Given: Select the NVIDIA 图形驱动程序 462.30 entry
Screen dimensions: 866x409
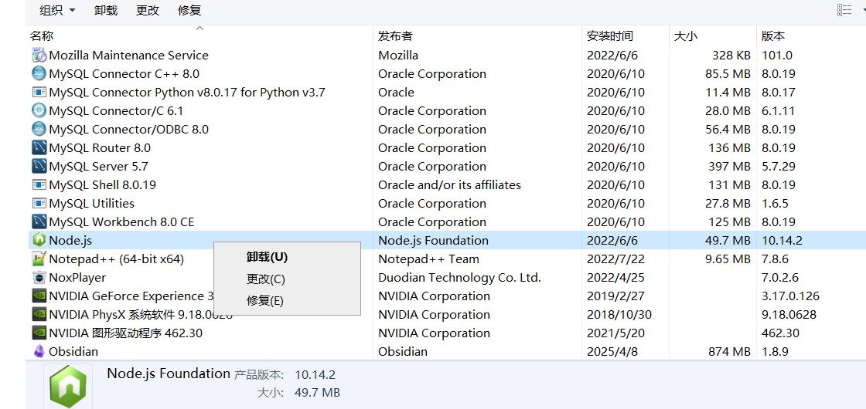Looking at the screenshot, I should click(x=126, y=333).
